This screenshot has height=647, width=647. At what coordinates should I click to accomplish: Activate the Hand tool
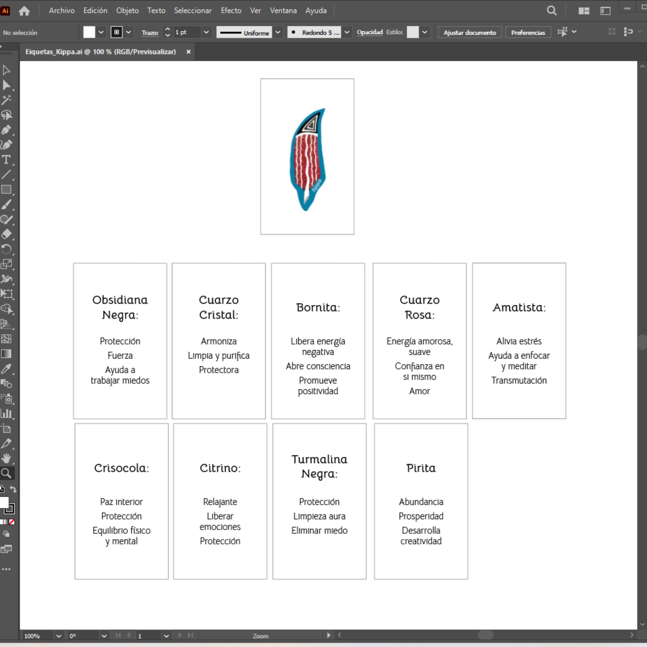7,458
